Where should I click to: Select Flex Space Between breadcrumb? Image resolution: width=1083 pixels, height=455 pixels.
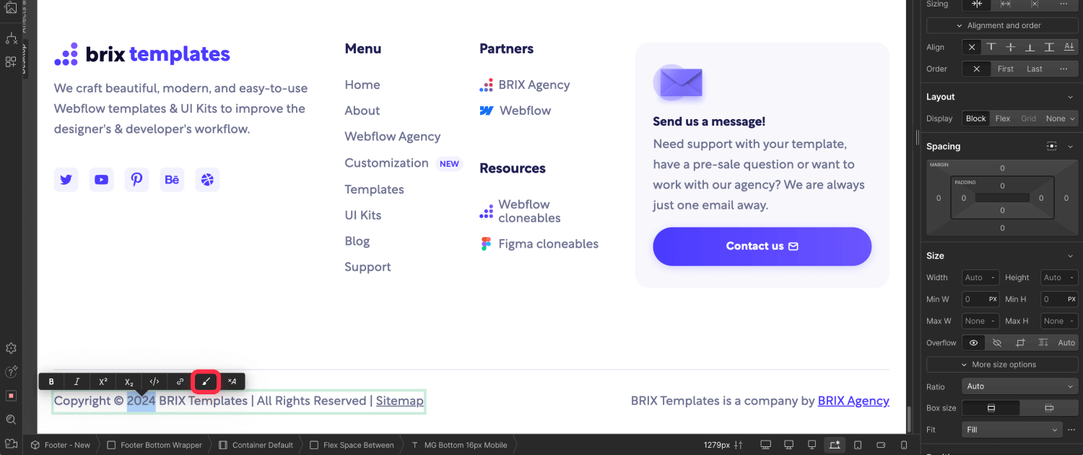tap(352, 445)
